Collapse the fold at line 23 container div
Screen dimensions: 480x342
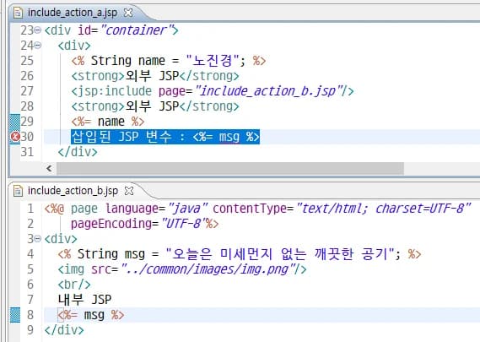point(38,30)
